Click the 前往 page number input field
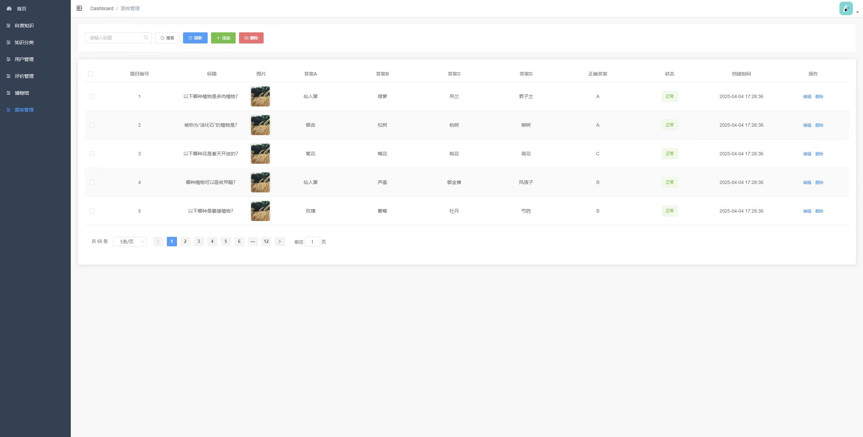Image resolution: width=863 pixels, height=437 pixels. (x=312, y=242)
